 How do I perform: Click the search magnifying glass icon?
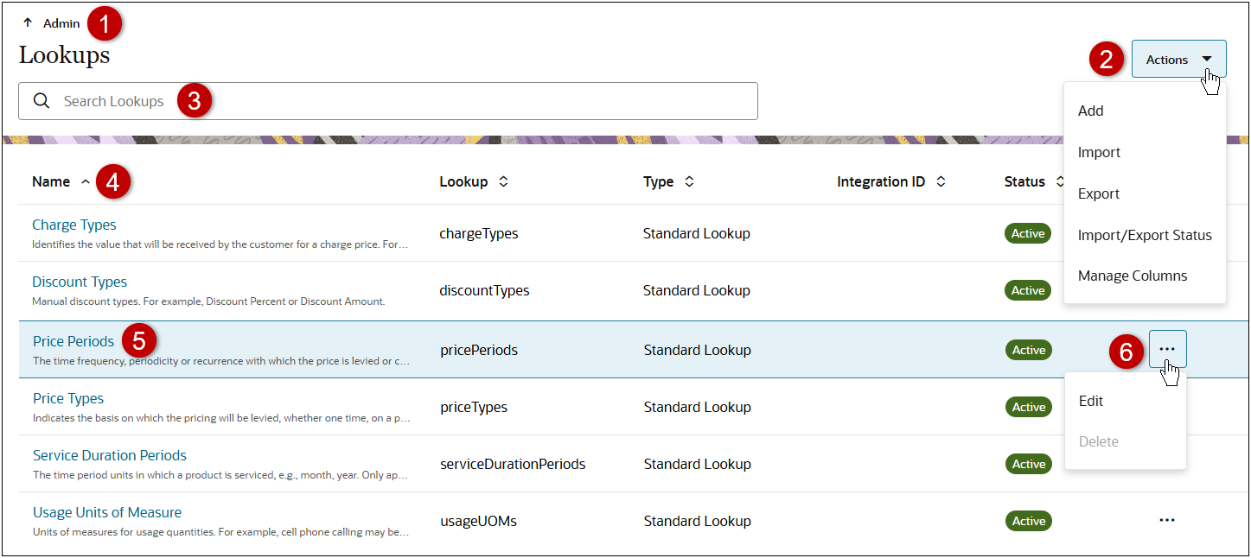pos(41,101)
